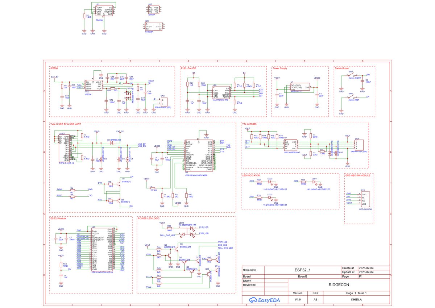
Task: Select the ESP32-WROOM-32D-N4 module U20
Action: (102, 250)
